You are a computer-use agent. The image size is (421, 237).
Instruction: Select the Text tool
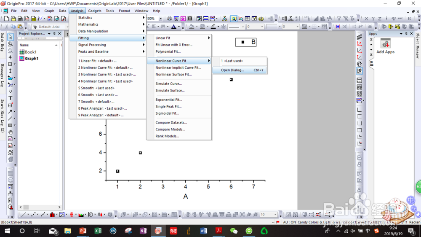(x=10, y=98)
